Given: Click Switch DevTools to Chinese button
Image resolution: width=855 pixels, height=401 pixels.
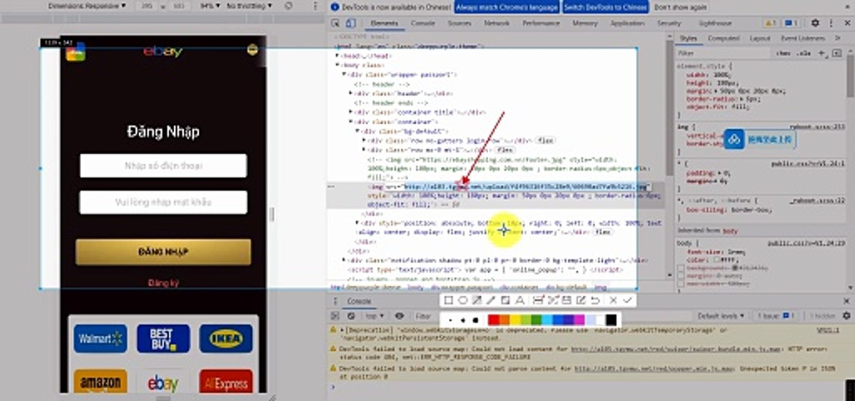Looking at the screenshot, I should pos(606,7).
